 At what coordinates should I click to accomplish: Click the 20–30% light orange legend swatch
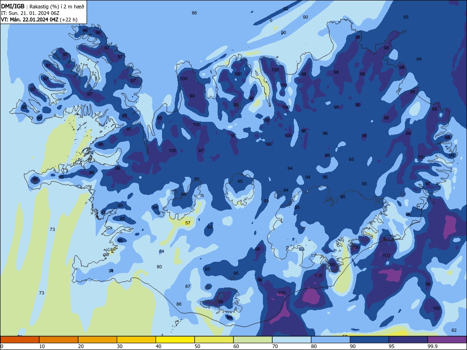[x=98, y=340]
